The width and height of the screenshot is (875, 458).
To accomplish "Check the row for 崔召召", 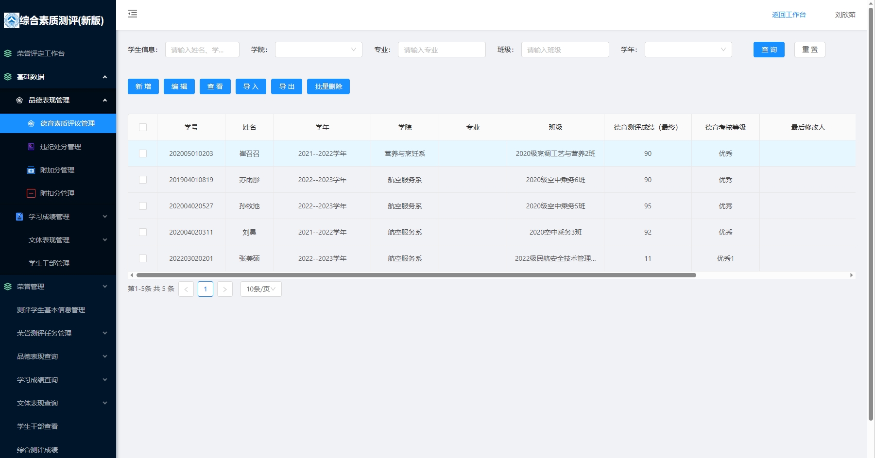I will 143,153.
